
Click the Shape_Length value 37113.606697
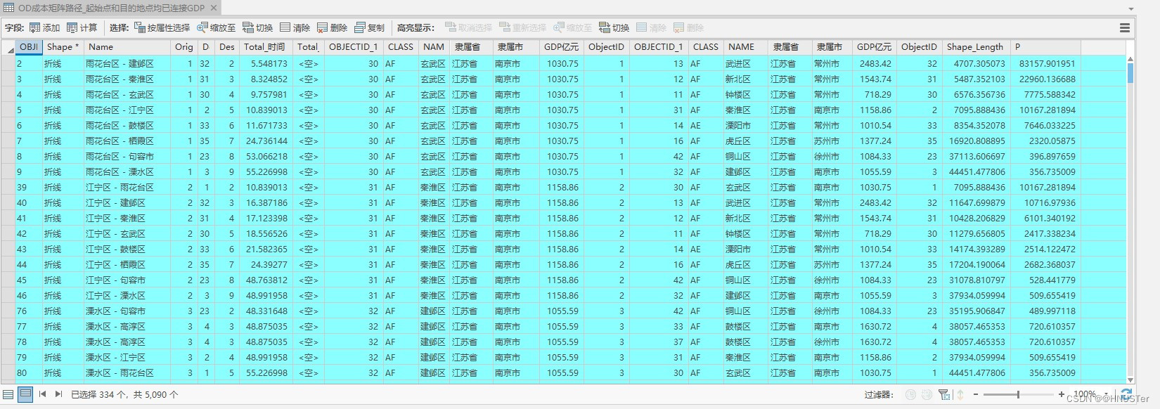tap(977, 157)
